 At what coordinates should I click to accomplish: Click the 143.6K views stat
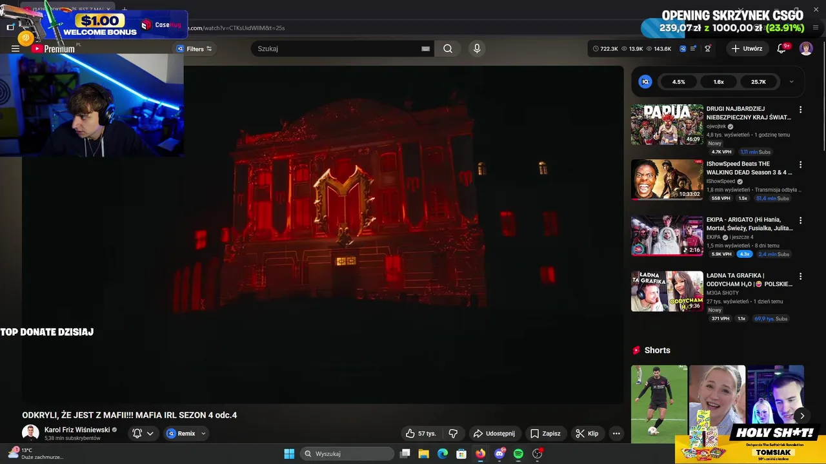click(659, 48)
